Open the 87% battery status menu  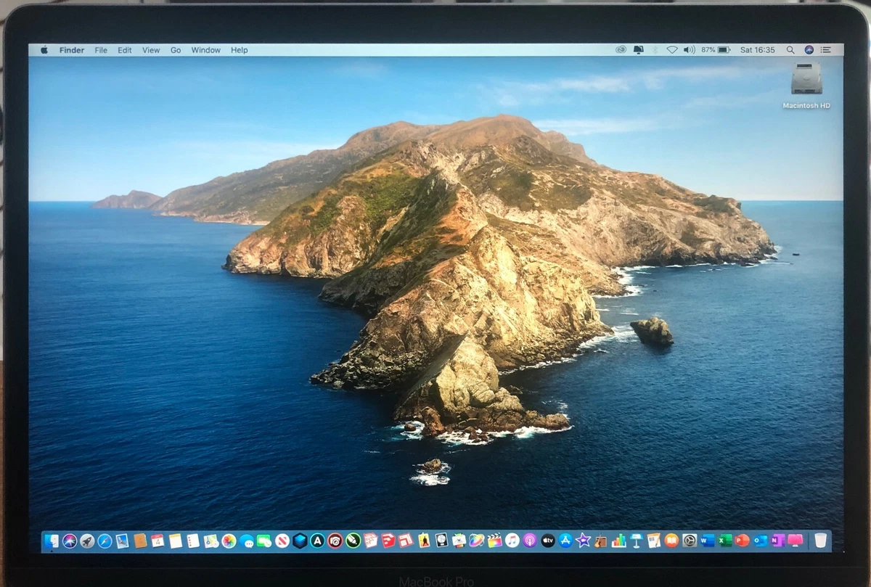click(x=716, y=50)
